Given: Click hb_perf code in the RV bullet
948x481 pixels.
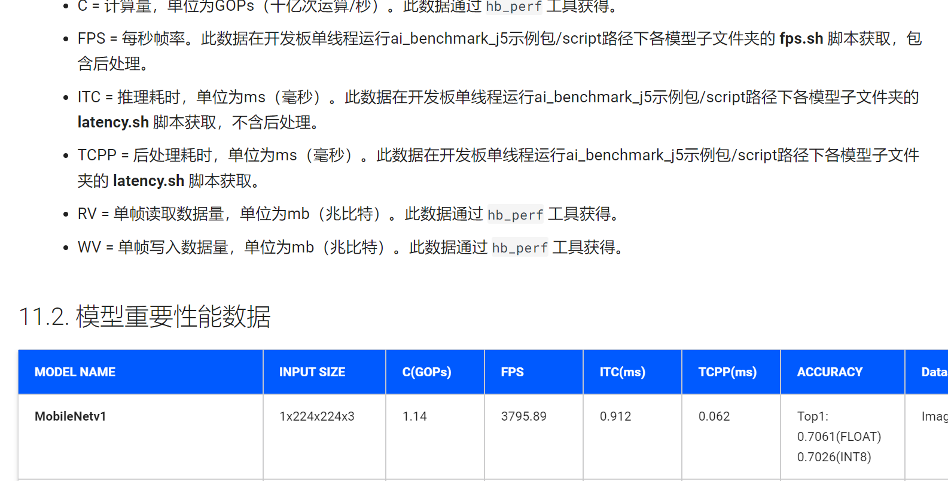Looking at the screenshot, I should [515, 215].
